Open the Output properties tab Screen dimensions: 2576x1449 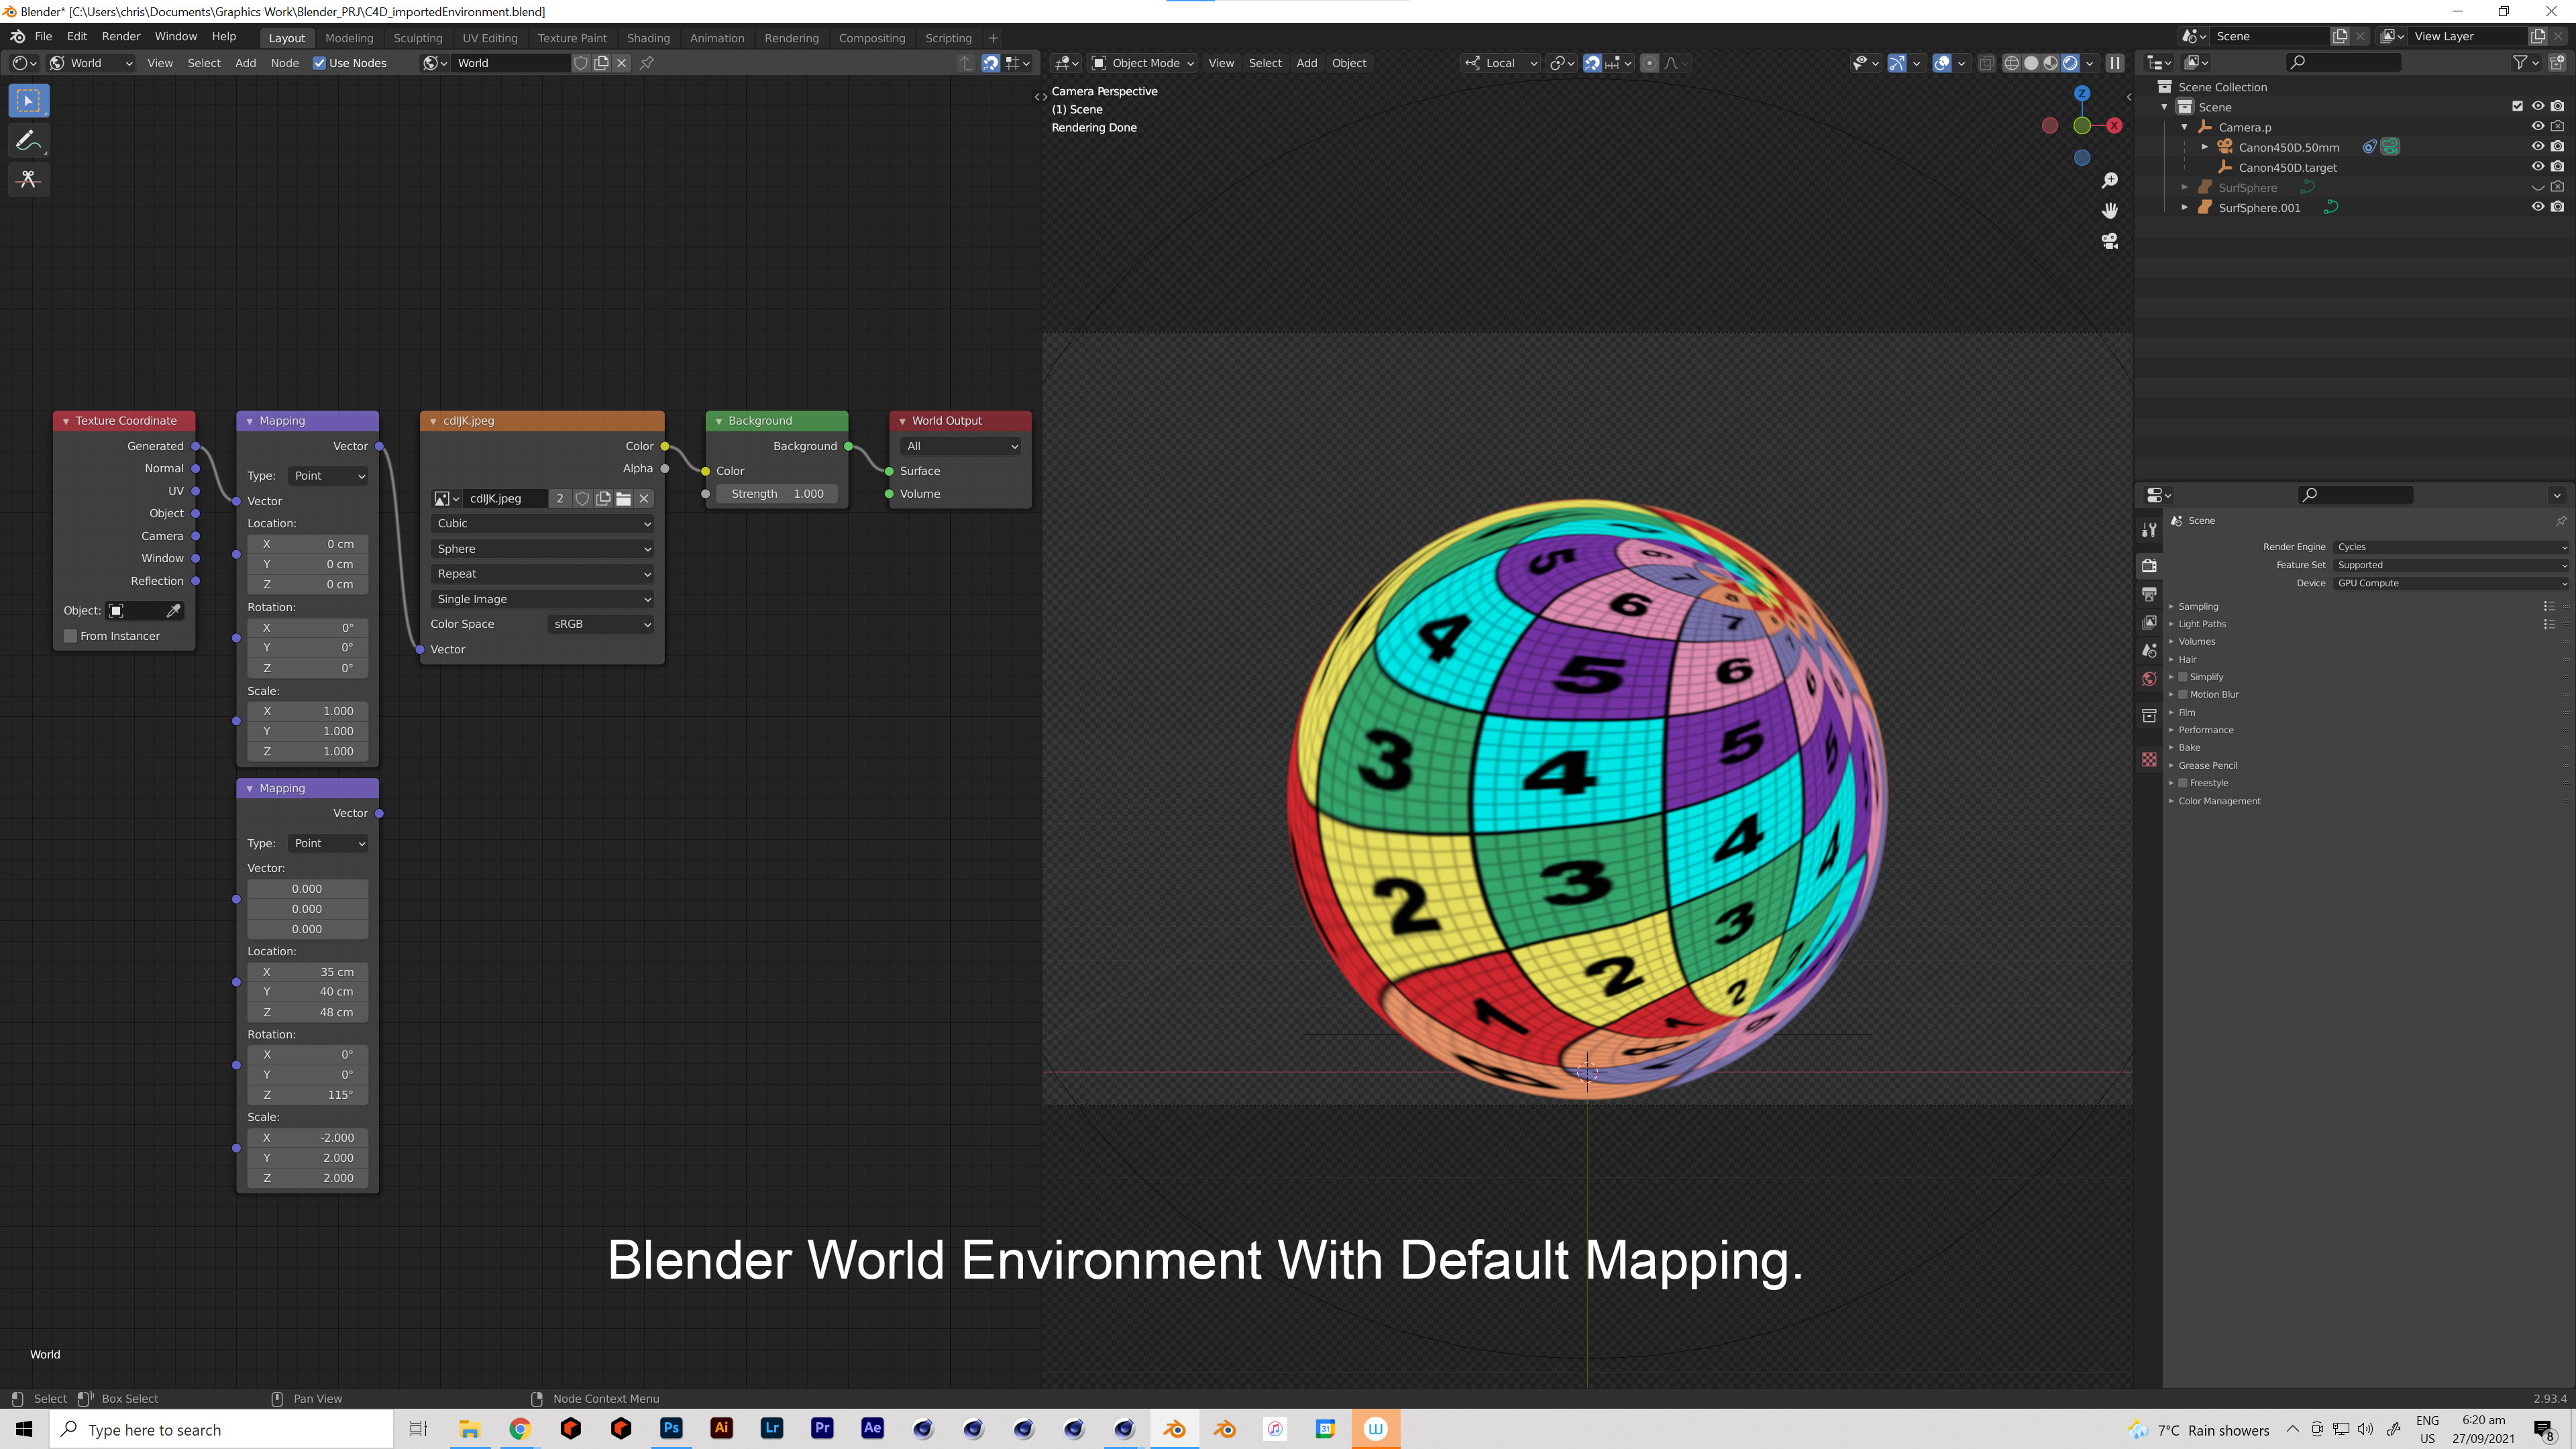(2149, 594)
